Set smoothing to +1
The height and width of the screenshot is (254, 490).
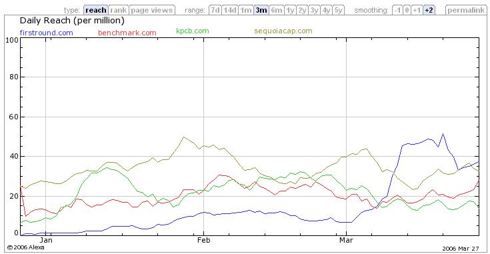coord(417,10)
